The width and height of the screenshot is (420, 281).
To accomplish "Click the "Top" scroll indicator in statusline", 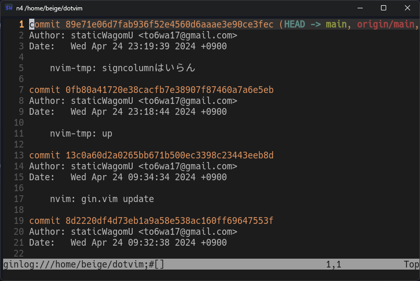I will pos(411,264).
